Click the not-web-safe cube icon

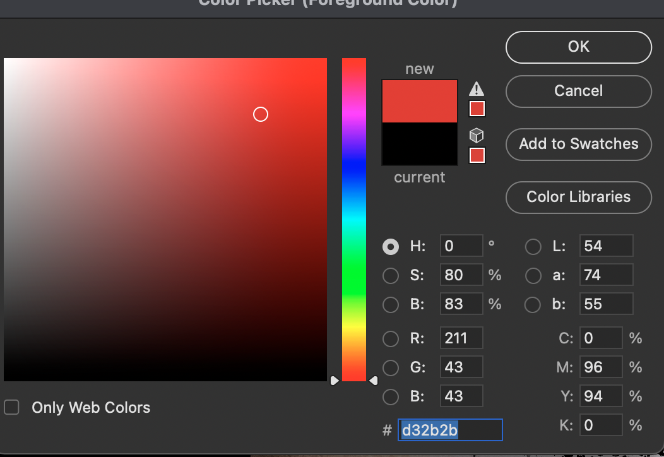(x=477, y=135)
